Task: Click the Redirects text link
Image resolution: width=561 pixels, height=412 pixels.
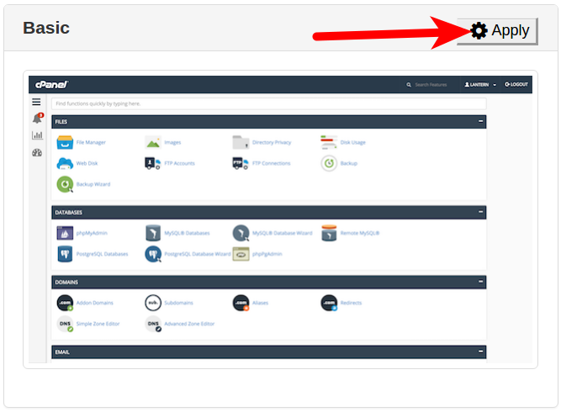Action: (x=351, y=303)
